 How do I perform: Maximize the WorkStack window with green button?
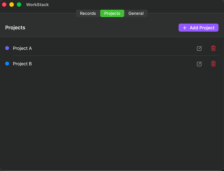tap(19, 5)
